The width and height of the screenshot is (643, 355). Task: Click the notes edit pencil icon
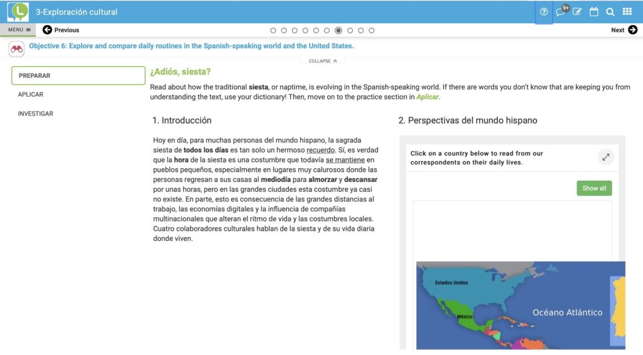[577, 12]
